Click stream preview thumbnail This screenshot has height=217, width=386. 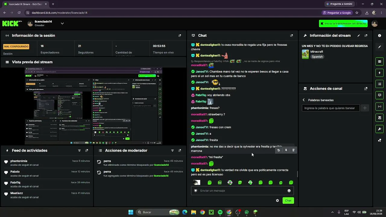[93, 106]
